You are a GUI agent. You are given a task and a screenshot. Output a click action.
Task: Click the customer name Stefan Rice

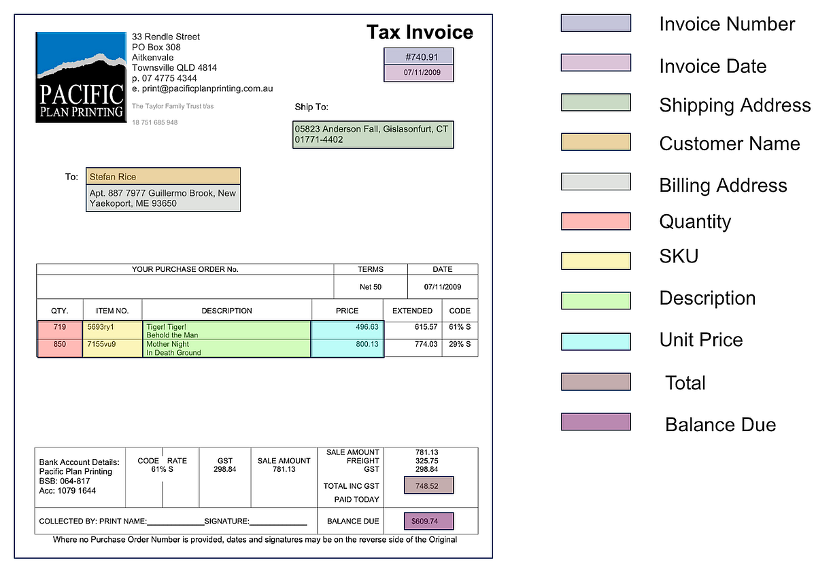pyautogui.click(x=163, y=176)
